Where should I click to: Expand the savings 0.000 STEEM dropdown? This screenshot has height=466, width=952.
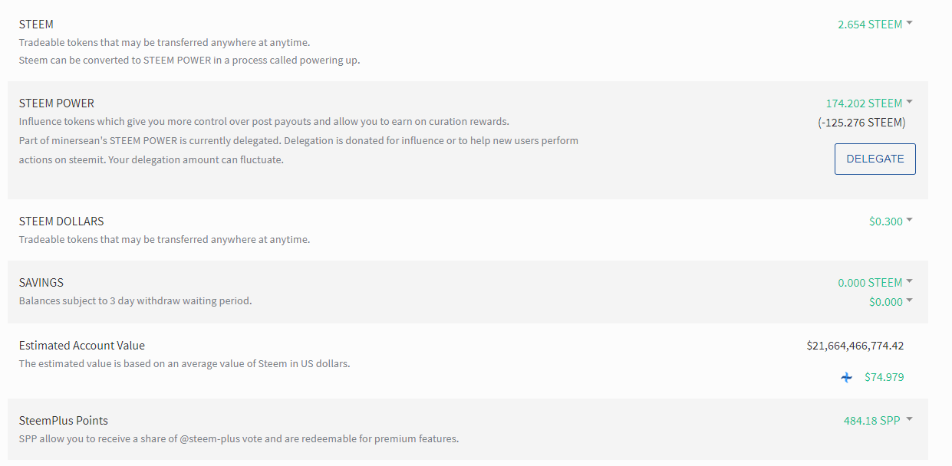(x=875, y=283)
